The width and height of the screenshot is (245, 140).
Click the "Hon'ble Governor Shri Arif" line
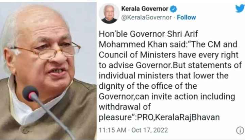[x=148, y=34]
